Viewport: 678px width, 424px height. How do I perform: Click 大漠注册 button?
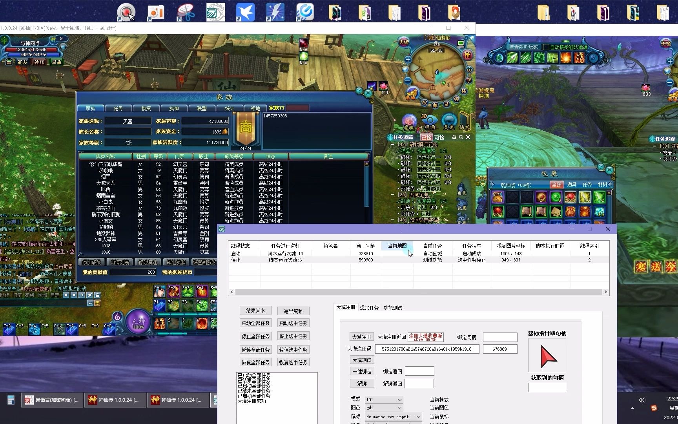361,337
